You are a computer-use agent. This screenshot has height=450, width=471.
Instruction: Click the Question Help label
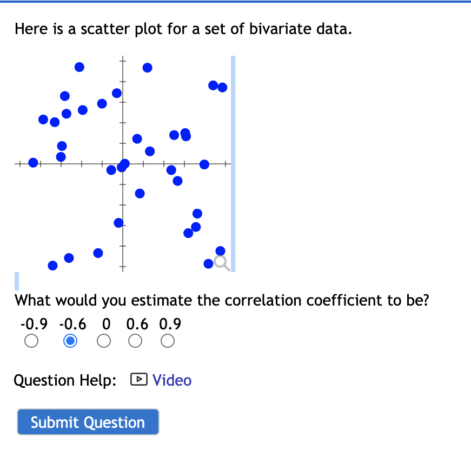pos(65,380)
